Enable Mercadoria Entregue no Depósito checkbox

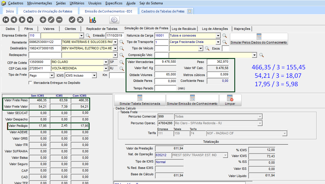[30, 83]
